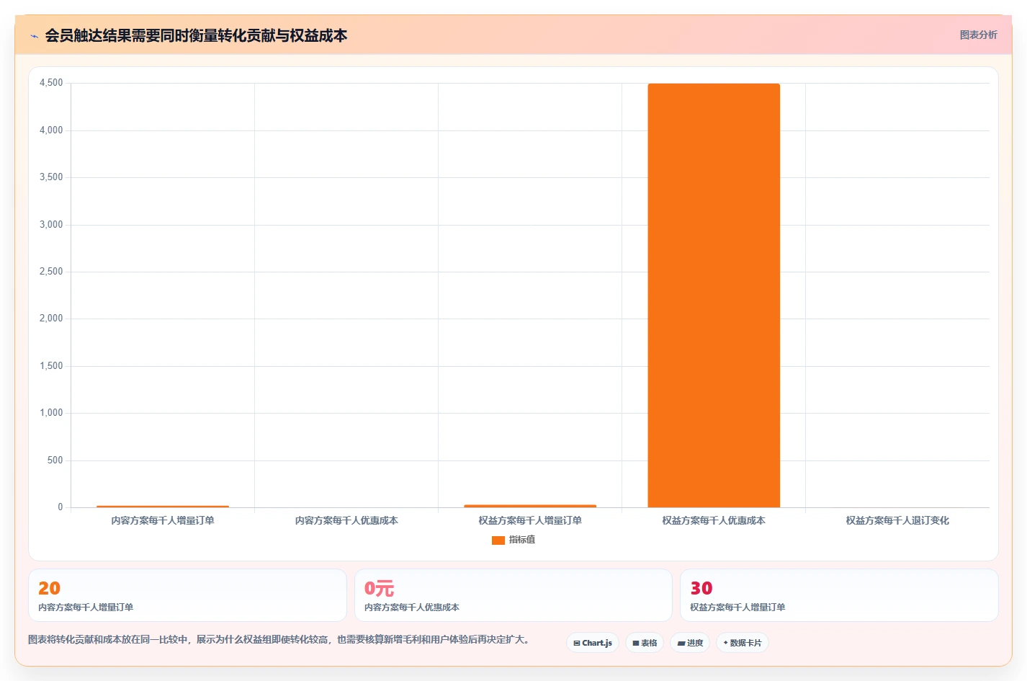The image size is (1027, 681).
Task: Select the Chart.js pill button
Action: click(x=593, y=643)
